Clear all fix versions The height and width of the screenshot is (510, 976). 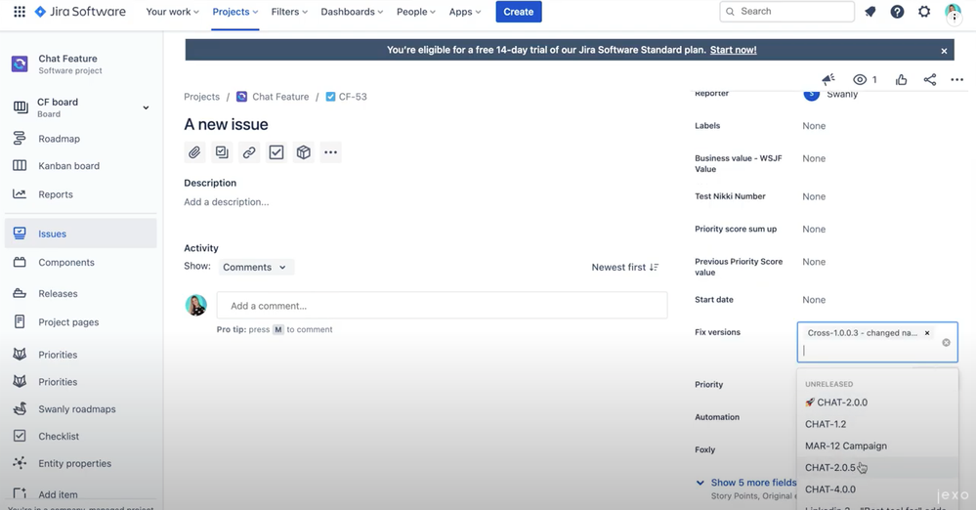[x=946, y=343]
